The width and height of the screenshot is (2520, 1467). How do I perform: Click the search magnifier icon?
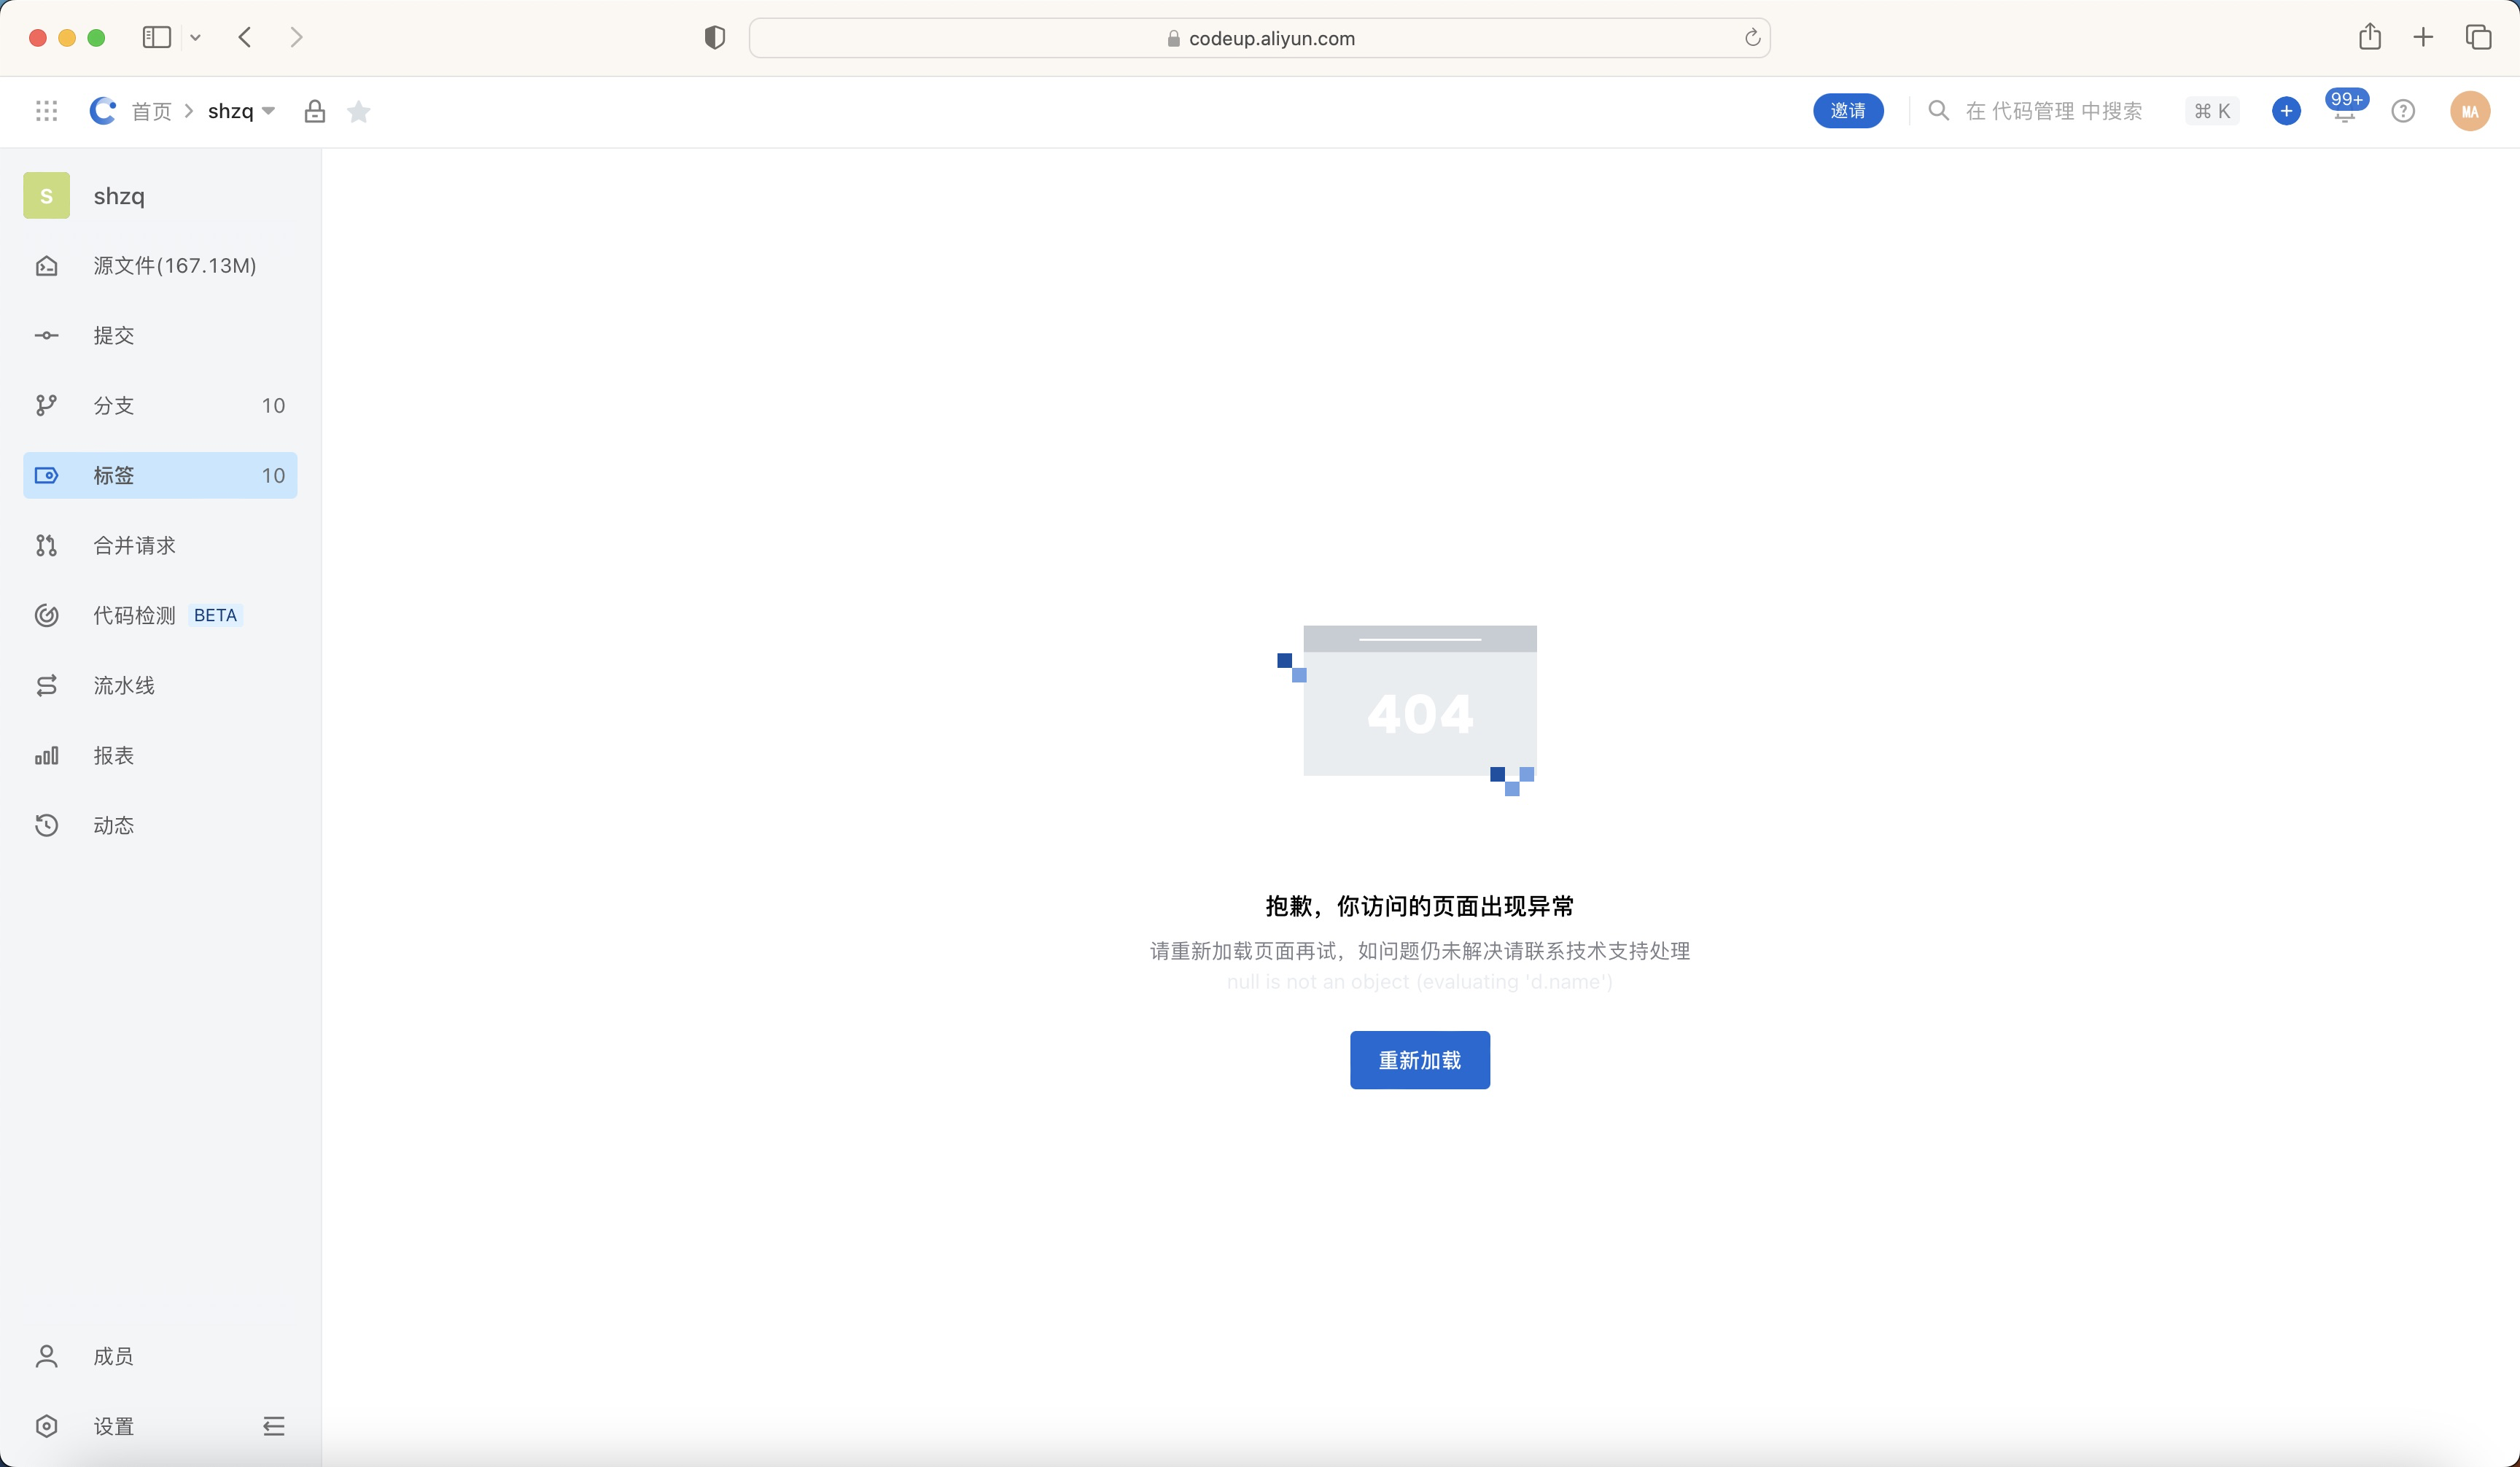(x=1938, y=111)
